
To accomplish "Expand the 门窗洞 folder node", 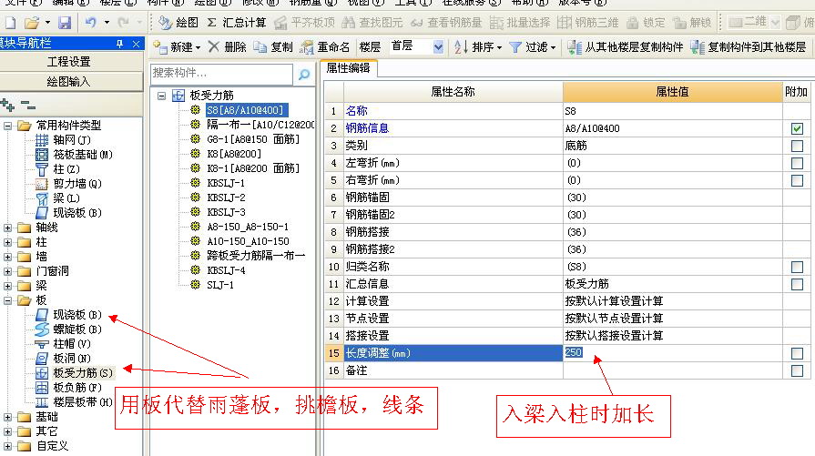I will coord(8,270).
